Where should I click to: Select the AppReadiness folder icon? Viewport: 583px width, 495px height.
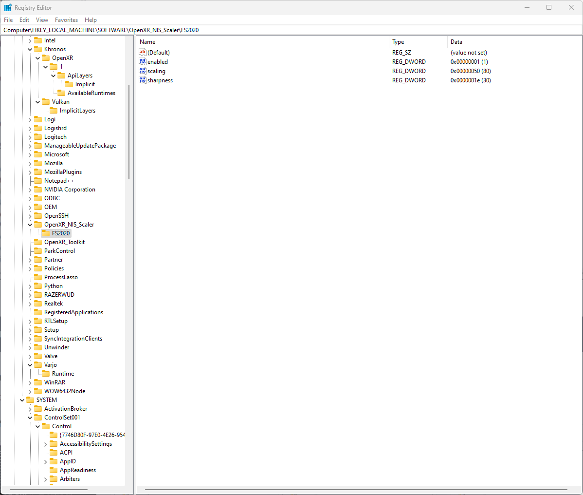[x=54, y=470]
